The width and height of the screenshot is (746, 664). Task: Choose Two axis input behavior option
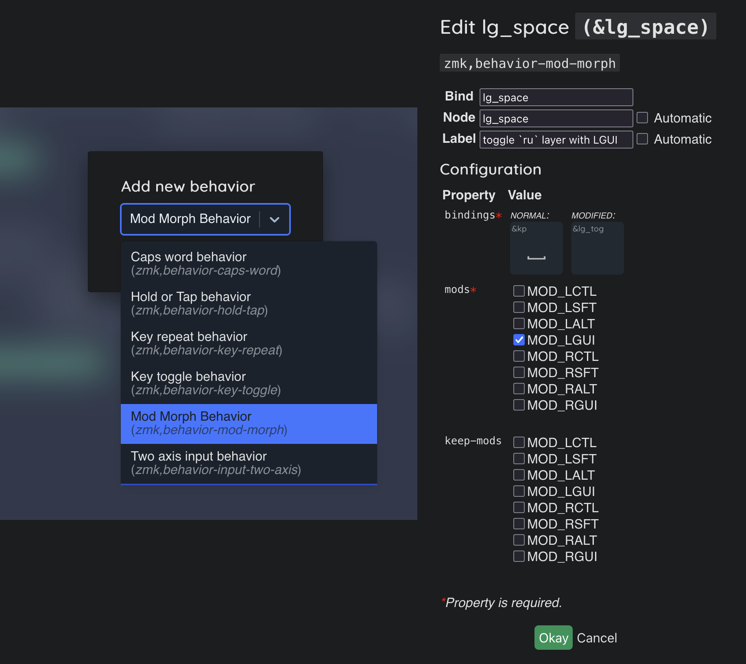pyautogui.click(x=249, y=463)
